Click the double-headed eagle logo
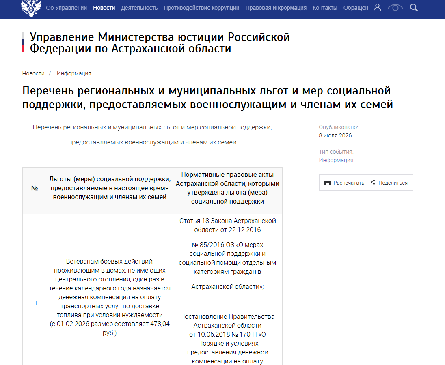Screen dimensions: 445x365 31,8
